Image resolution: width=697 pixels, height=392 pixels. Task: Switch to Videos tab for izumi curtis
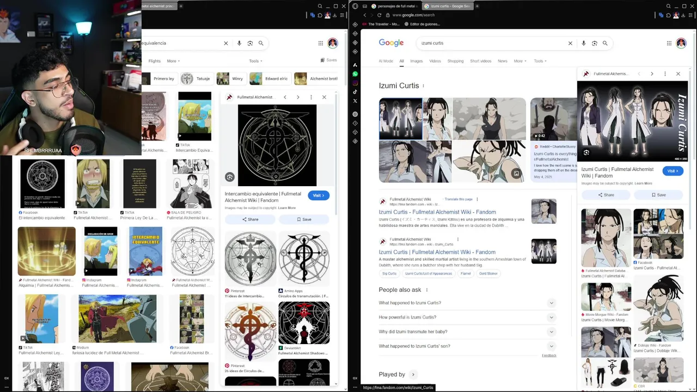[435, 61]
